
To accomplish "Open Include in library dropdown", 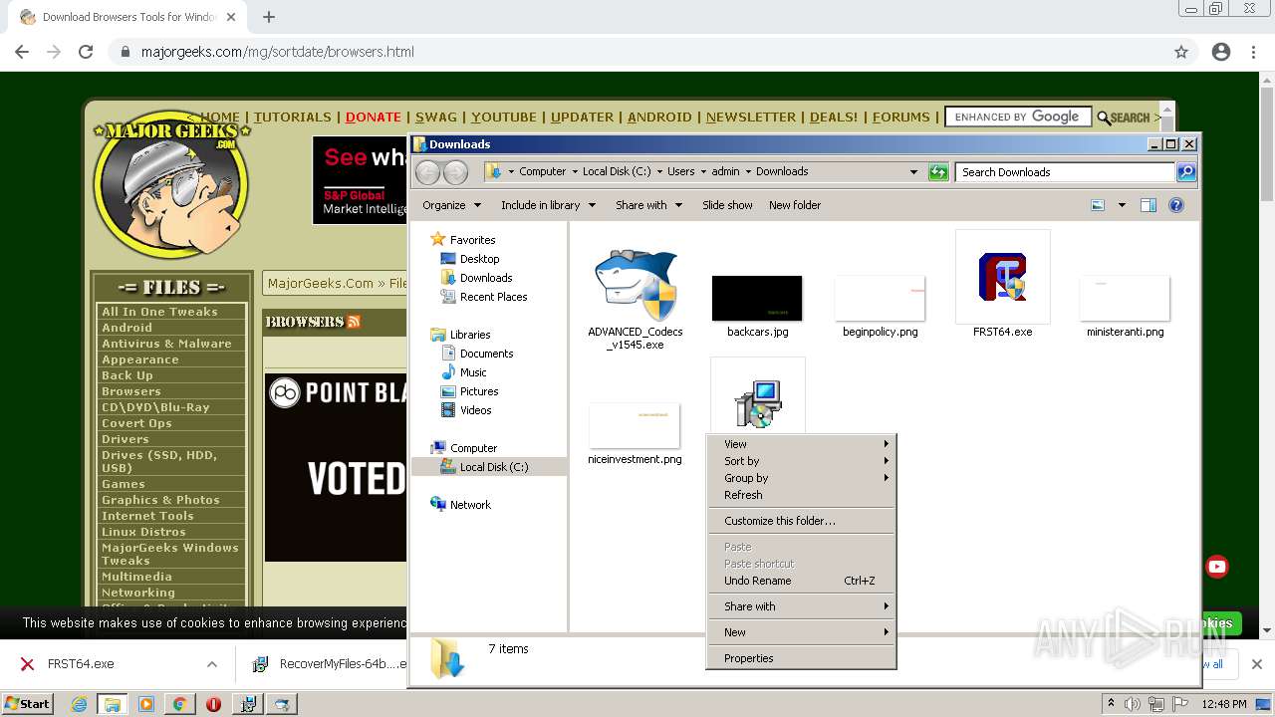I will [x=548, y=205].
